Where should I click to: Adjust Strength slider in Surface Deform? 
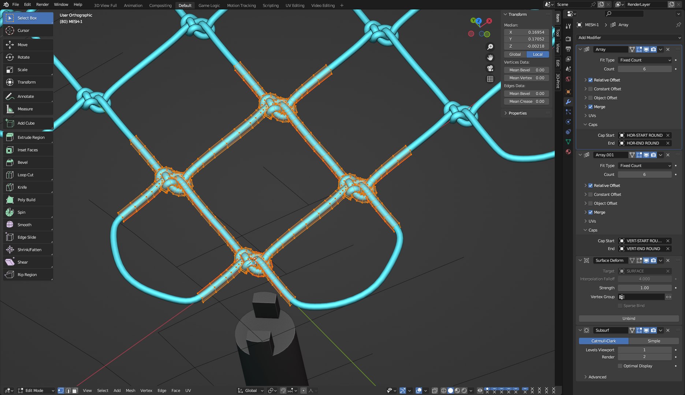click(645, 288)
